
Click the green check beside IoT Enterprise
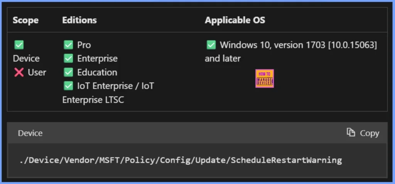pos(68,86)
